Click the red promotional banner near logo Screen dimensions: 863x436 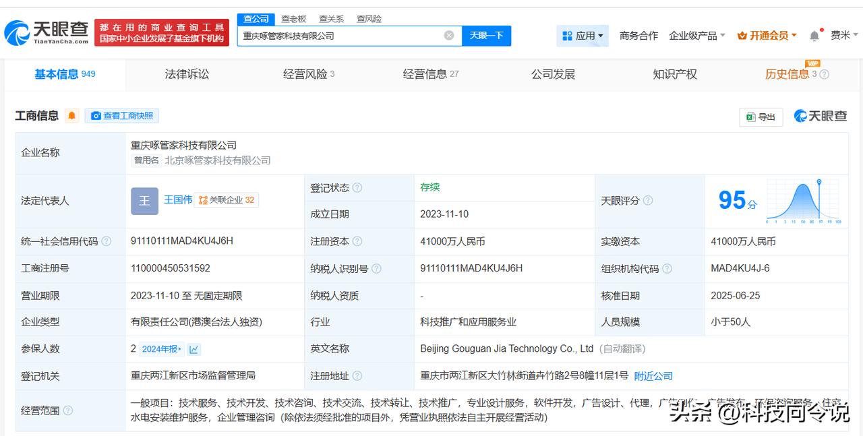click(x=162, y=33)
